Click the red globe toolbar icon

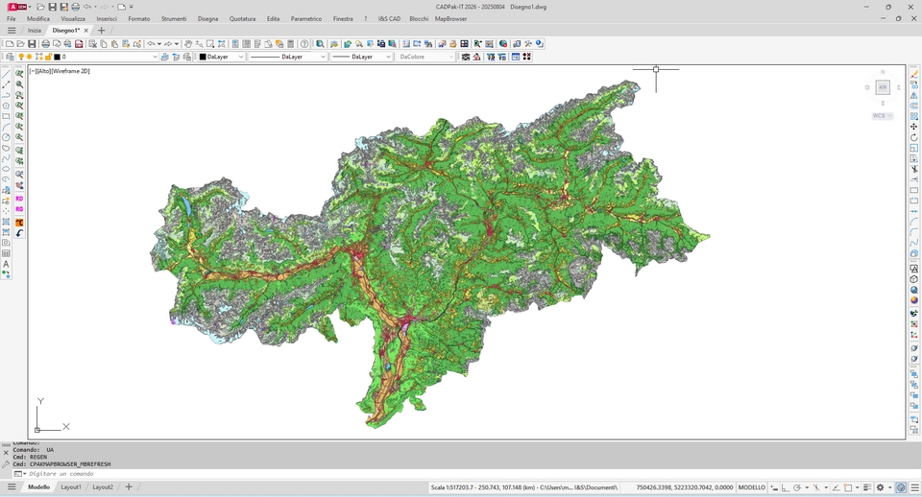point(502,43)
